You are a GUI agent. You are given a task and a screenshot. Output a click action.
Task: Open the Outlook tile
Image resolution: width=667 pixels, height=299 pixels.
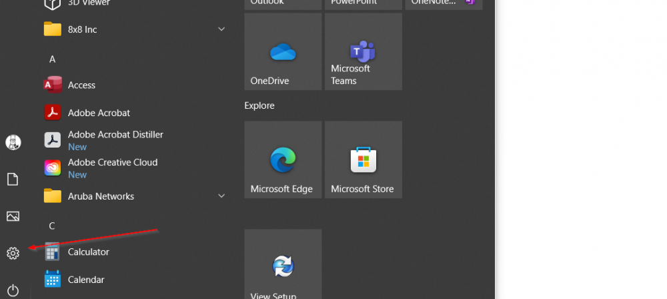coord(283,5)
